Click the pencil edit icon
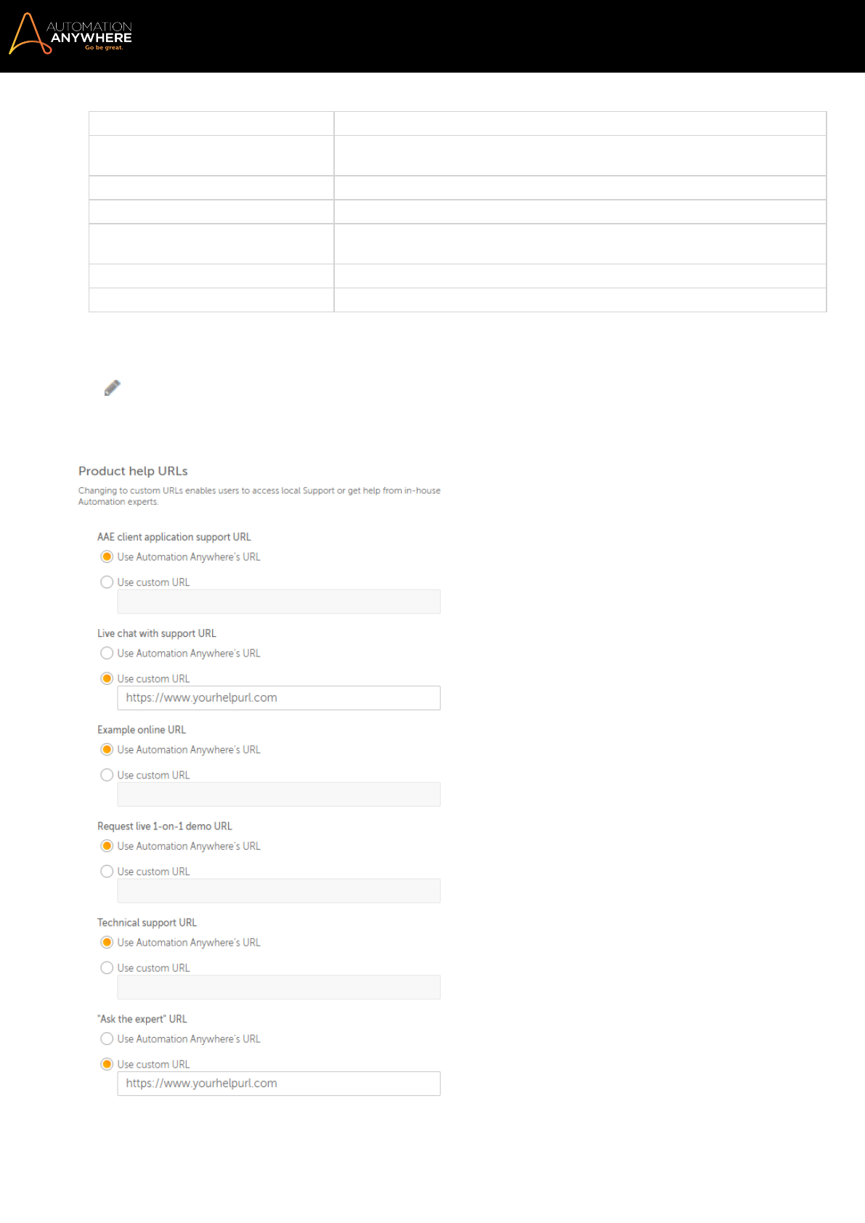The height and width of the screenshot is (1223, 865). (112, 388)
